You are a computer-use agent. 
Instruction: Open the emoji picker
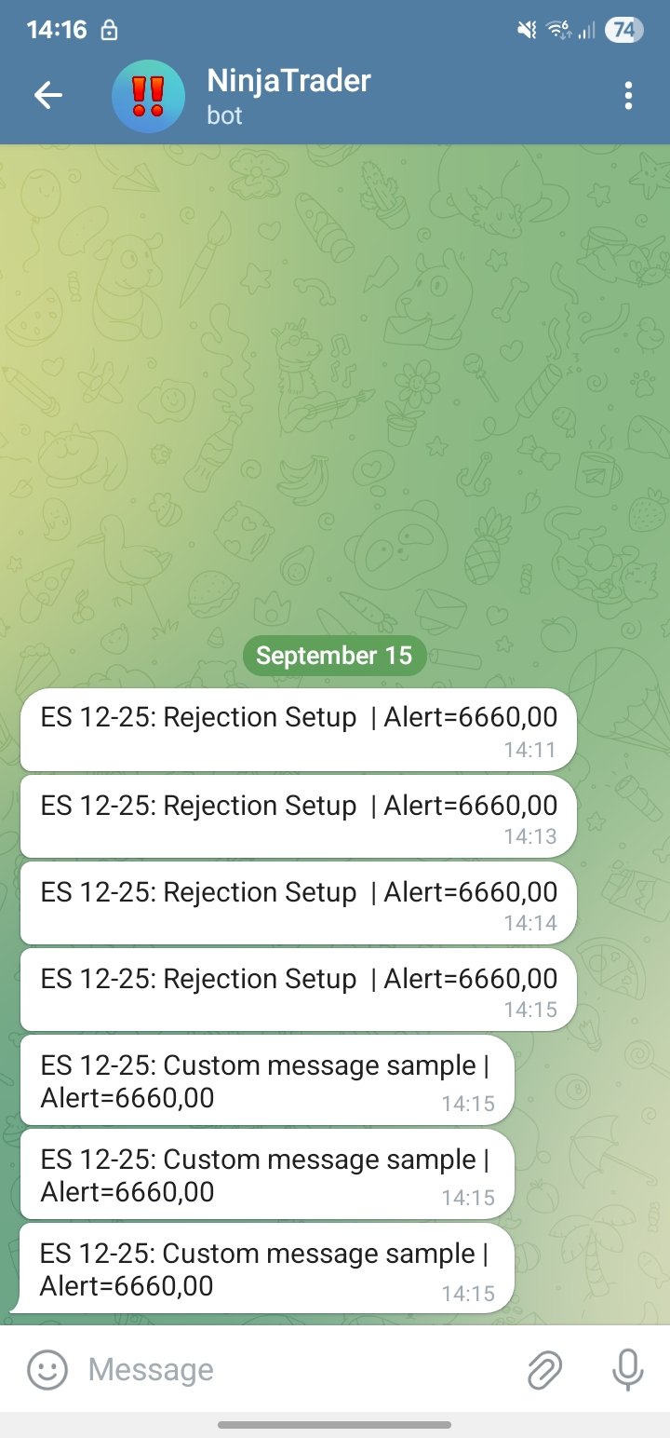(47, 1369)
